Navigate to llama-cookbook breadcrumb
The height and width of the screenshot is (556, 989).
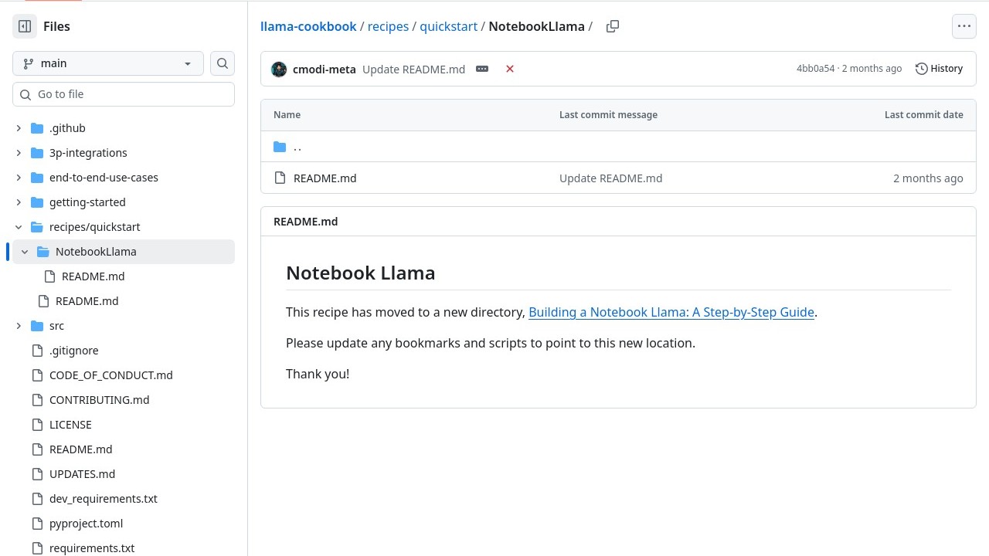tap(308, 26)
